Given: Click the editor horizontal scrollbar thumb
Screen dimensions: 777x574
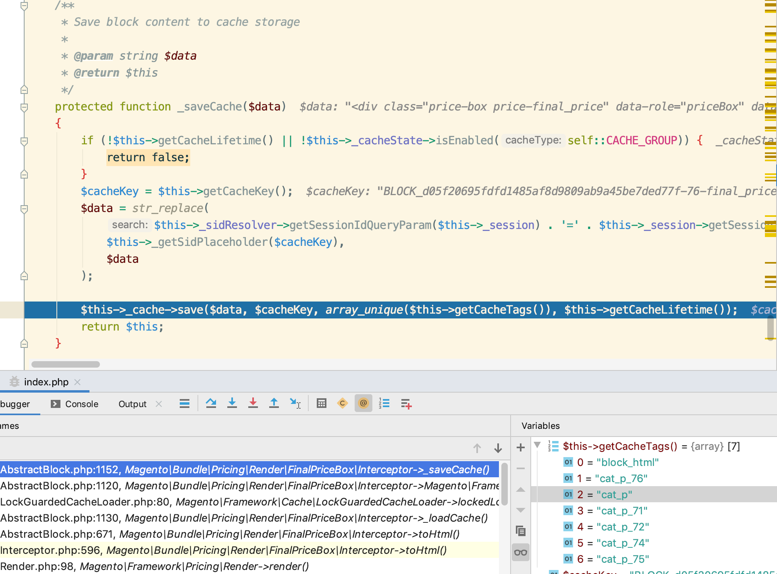Looking at the screenshot, I should click(x=66, y=364).
